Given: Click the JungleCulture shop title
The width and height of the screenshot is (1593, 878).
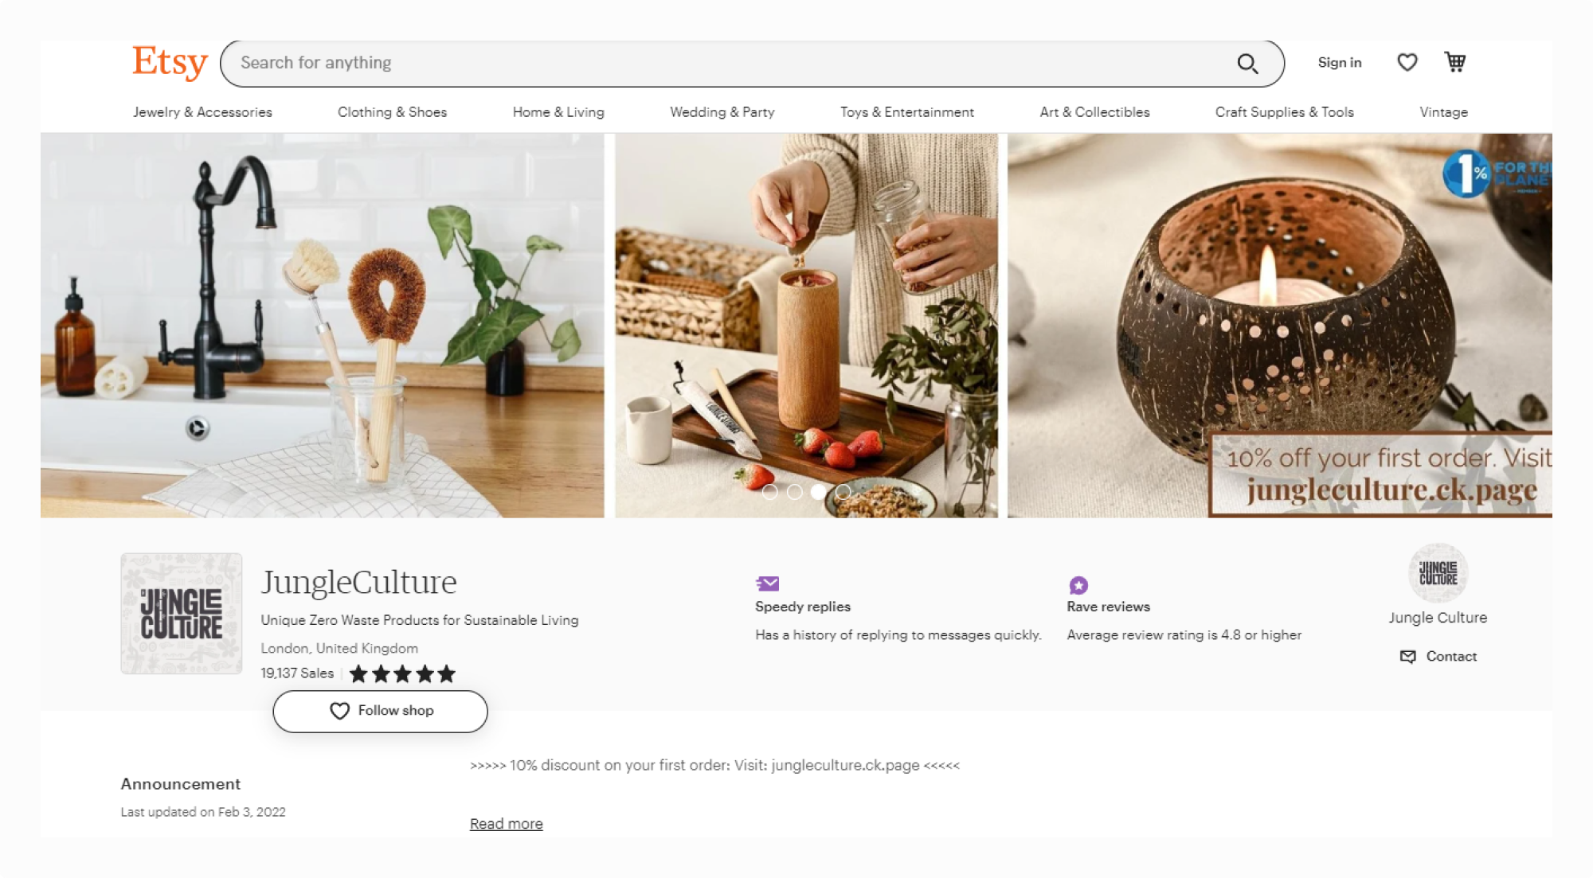Looking at the screenshot, I should tap(359, 582).
